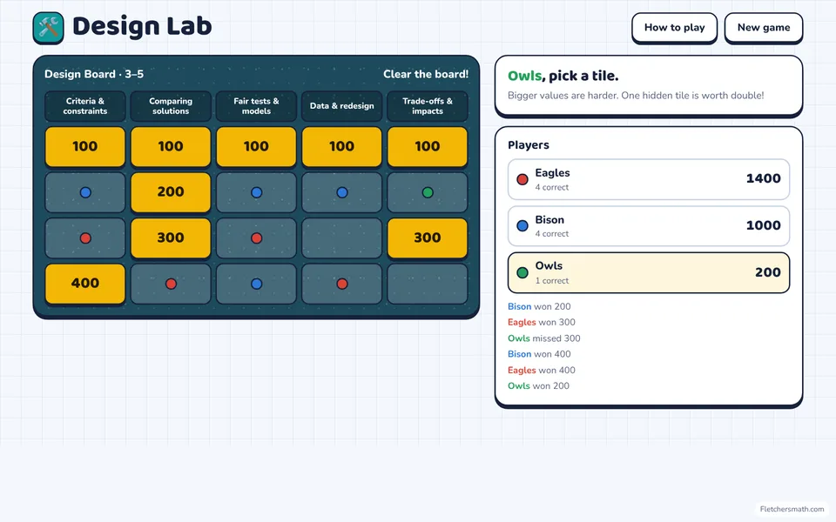836x522 pixels.
Task: Click the green Owls team color dot
Action: (522, 272)
